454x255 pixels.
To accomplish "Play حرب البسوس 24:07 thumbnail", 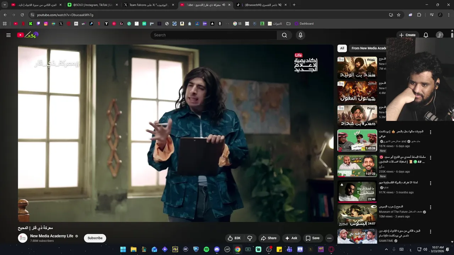I will pyautogui.click(x=357, y=215).
